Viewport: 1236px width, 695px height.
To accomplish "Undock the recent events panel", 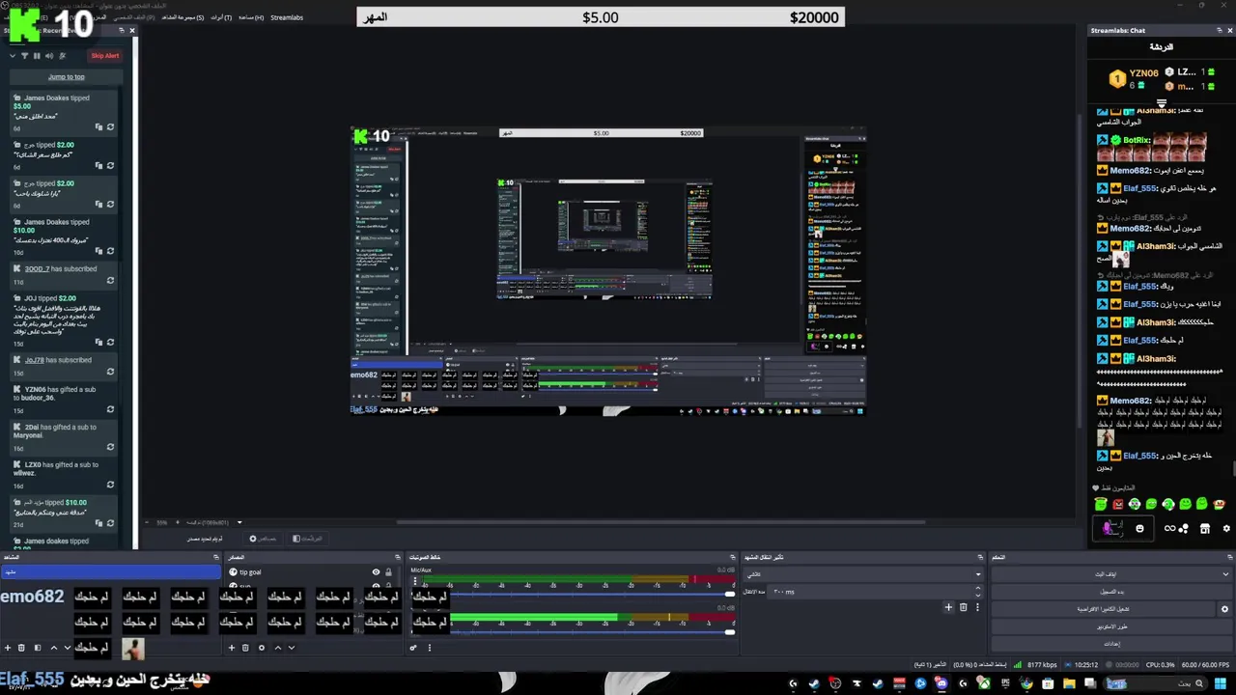I will click(x=122, y=30).
